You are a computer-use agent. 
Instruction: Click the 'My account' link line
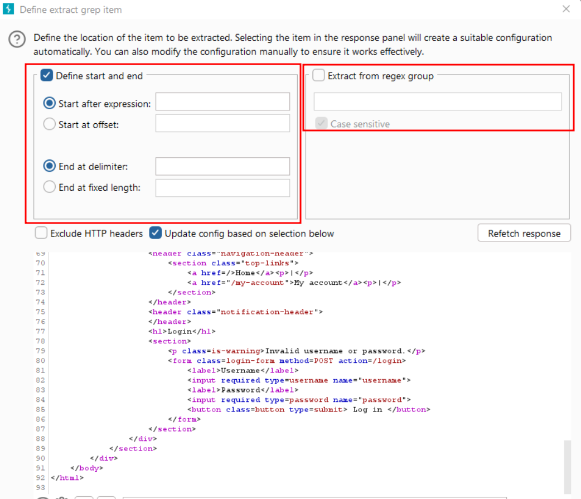click(x=294, y=283)
